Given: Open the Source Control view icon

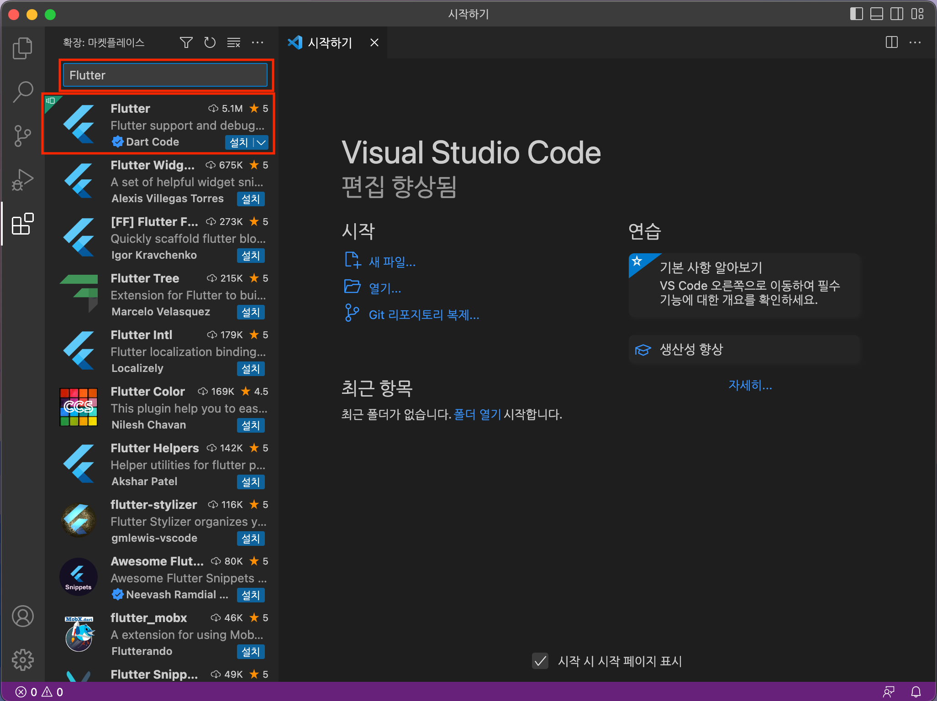Looking at the screenshot, I should click(x=22, y=136).
